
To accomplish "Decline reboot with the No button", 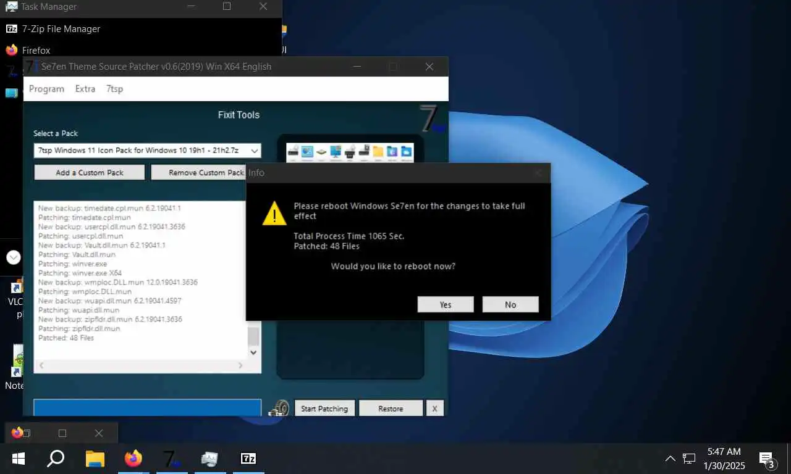I will 510,304.
